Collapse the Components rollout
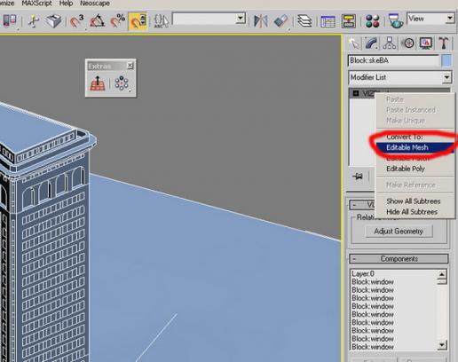Screen dimensions: 458x362 [399, 259]
